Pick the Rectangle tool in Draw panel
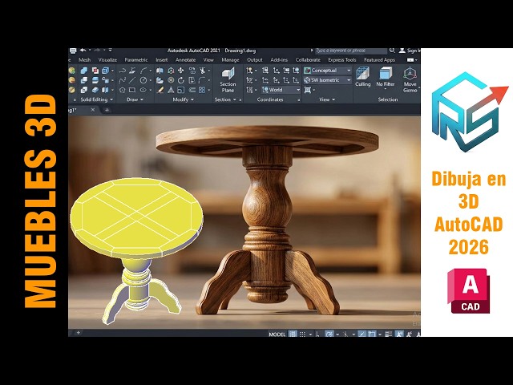 point(132,90)
